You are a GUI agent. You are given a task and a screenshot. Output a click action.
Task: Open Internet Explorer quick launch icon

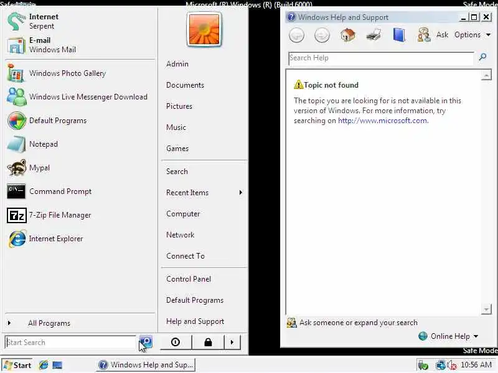[44, 365]
